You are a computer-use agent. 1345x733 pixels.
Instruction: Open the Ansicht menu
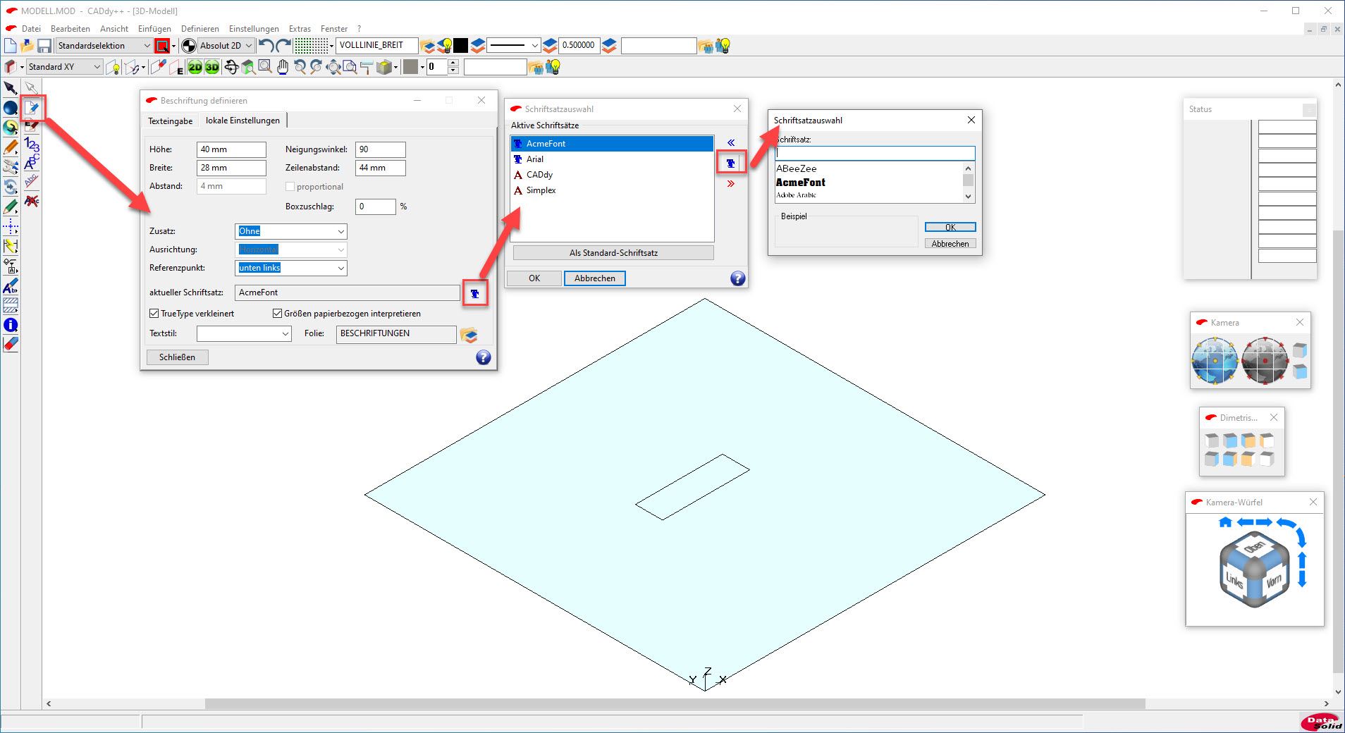coord(114,29)
